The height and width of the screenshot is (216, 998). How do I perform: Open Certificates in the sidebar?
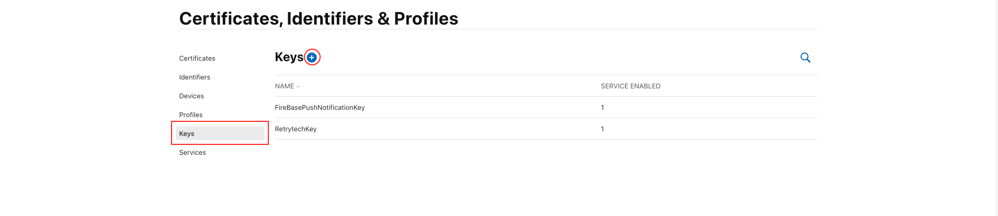click(197, 59)
